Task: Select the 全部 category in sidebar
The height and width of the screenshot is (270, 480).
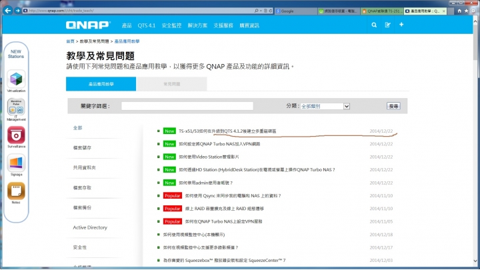Action: pos(77,127)
